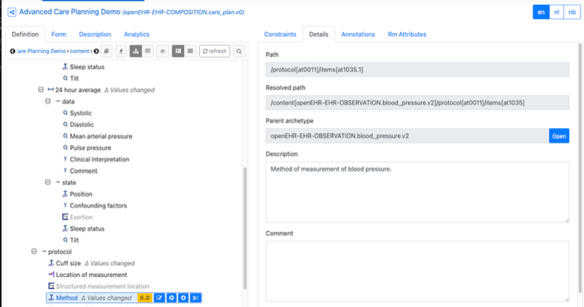The height and width of the screenshot is (307, 584).
Task: Collapse the 24 hour average node
Action: tap(41, 89)
